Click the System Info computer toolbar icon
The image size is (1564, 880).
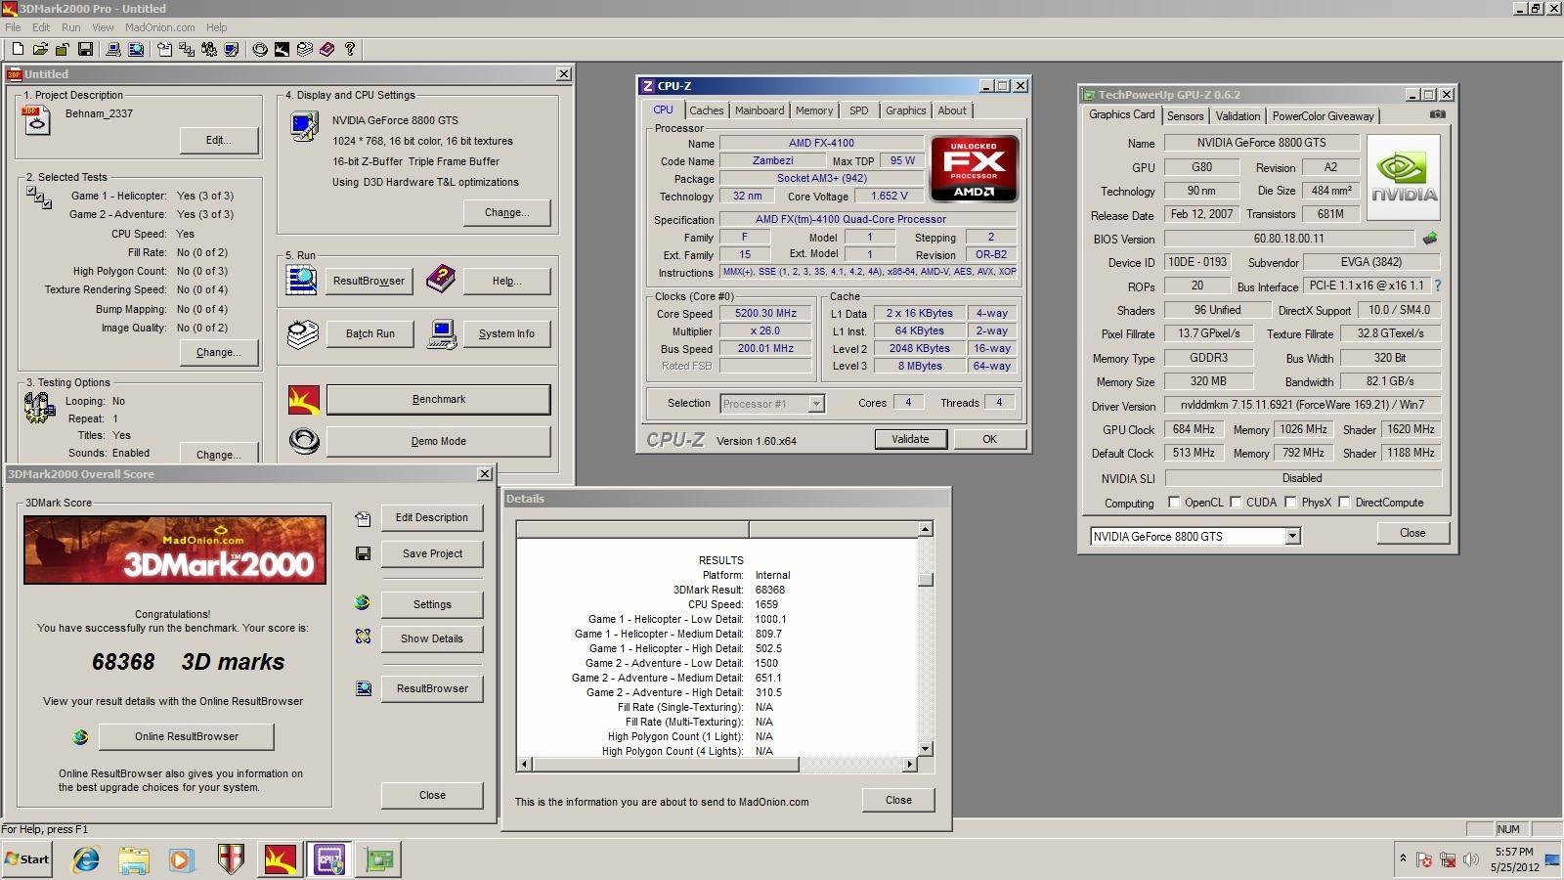(x=113, y=49)
